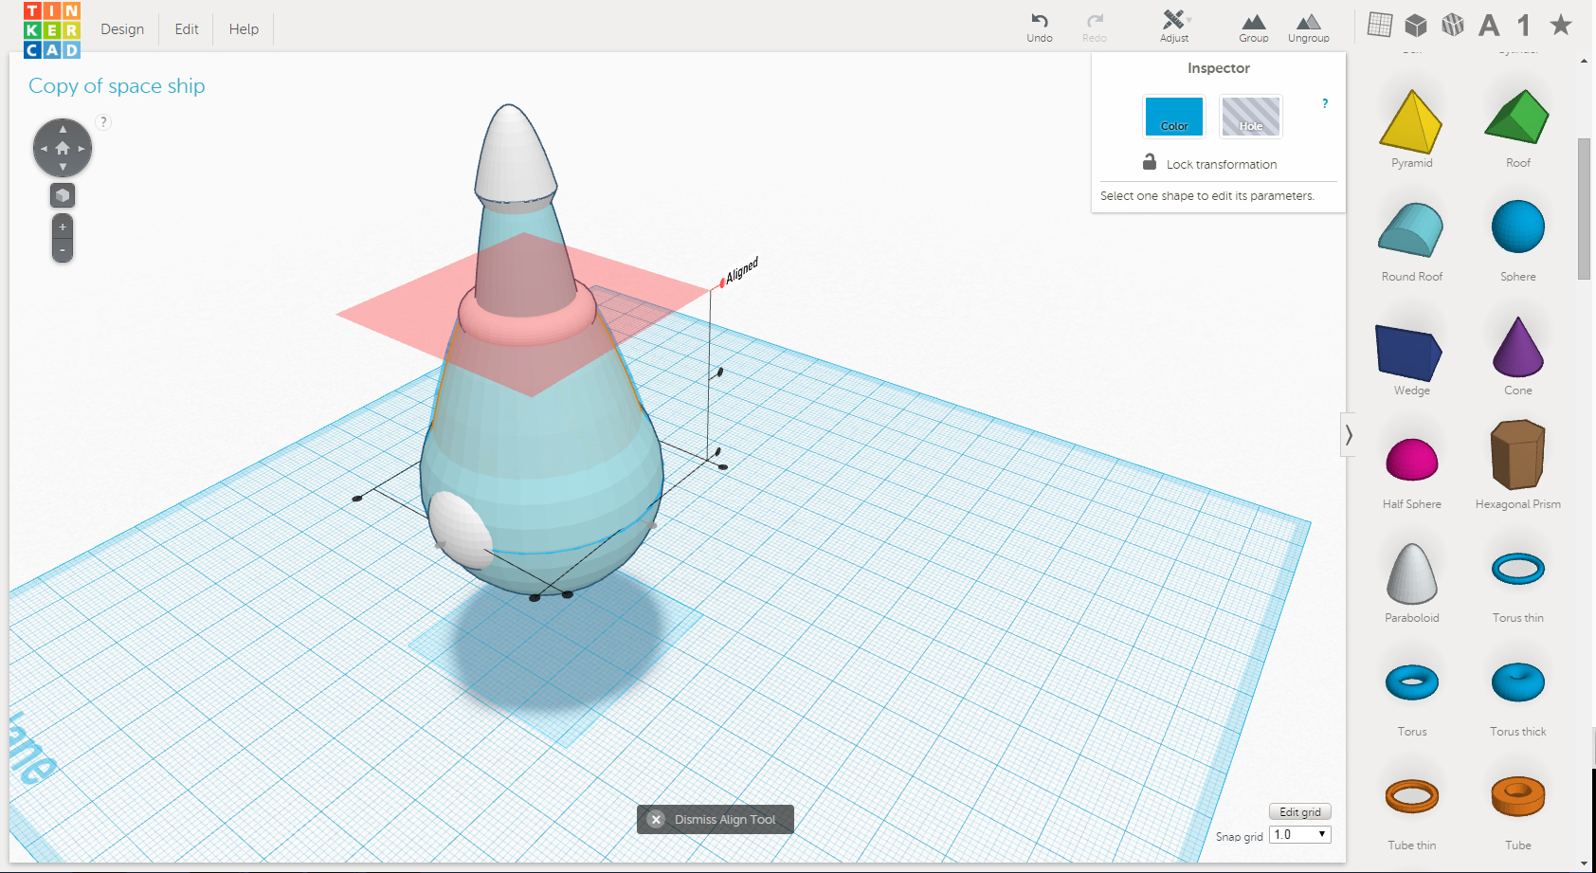Viewport: 1596px width, 873px height.
Task: Pick the orange Tube shape
Action: tap(1517, 796)
